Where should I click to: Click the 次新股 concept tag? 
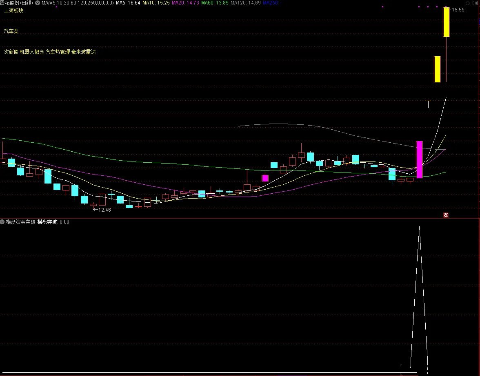coord(11,52)
